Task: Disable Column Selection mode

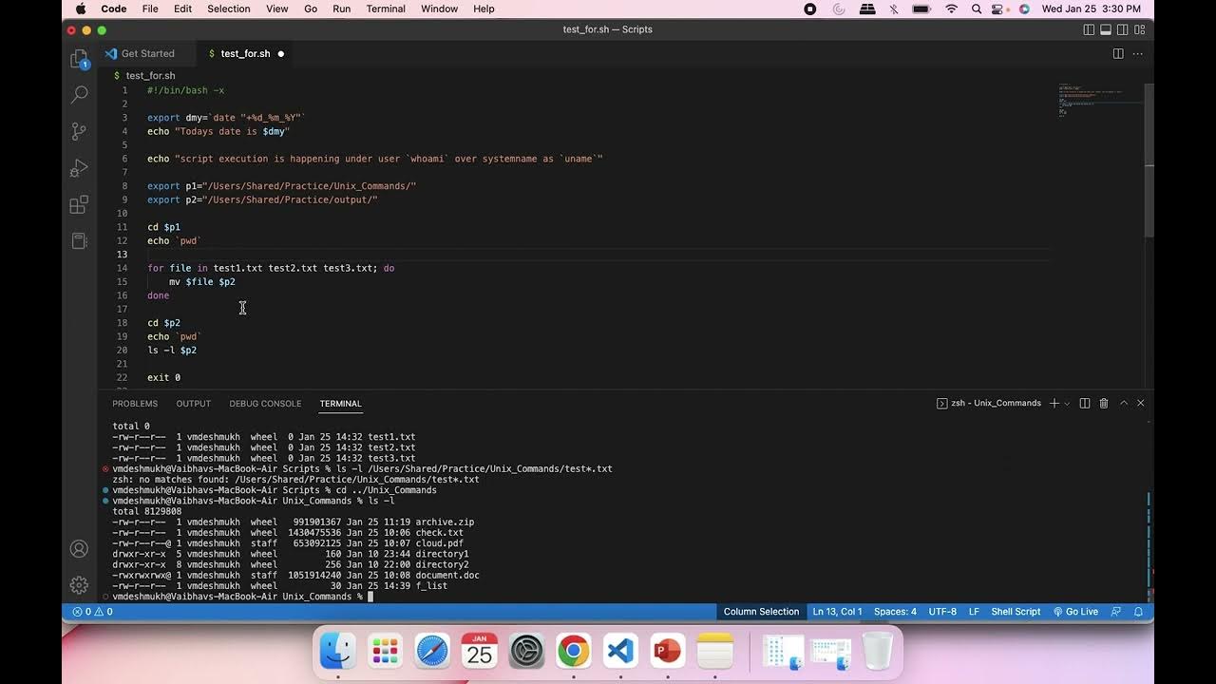Action: pyautogui.click(x=760, y=611)
